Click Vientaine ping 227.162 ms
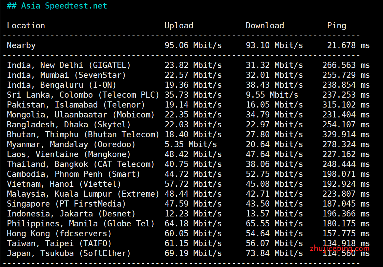This screenshot has height=267, width=383. pyautogui.click(x=346, y=154)
